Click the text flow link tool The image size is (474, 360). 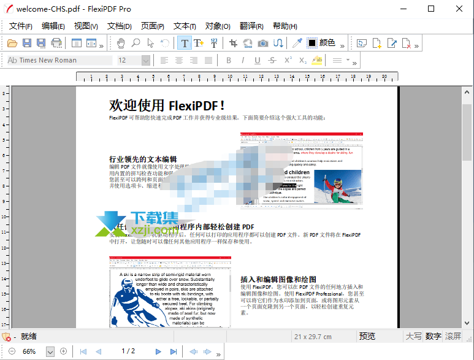click(278, 43)
